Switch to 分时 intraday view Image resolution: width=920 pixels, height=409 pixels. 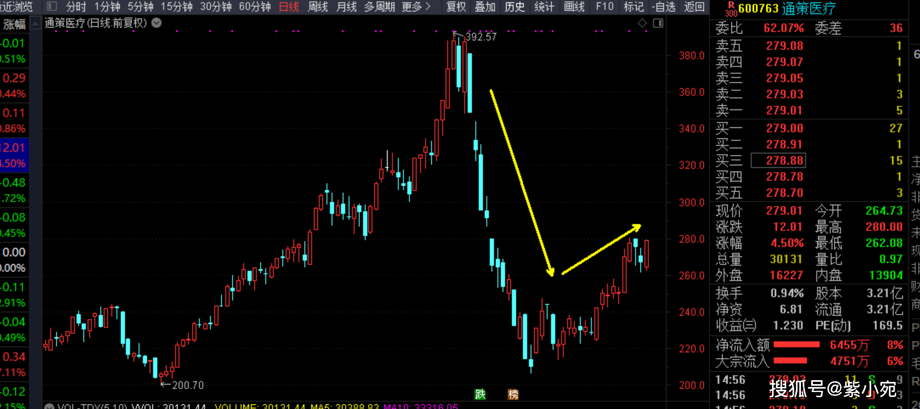[x=76, y=7]
